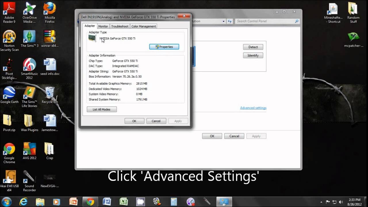Screen dimensions: 368x207
Task: Show hidden system tray icons
Action: click(321, 202)
